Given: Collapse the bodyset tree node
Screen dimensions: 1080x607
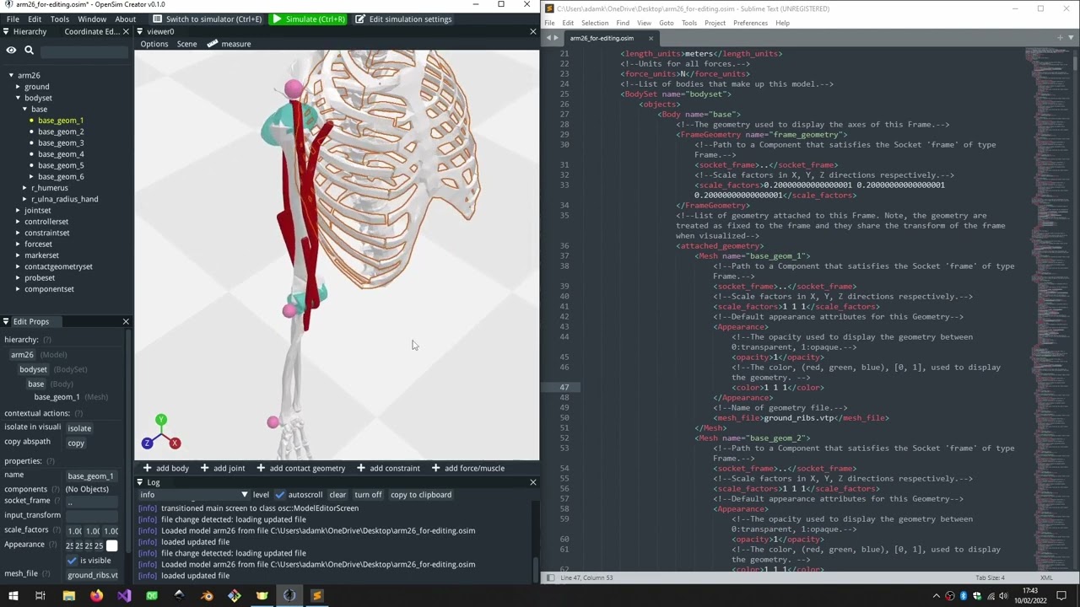Looking at the screenshot, I should click(x=18, y=98).
